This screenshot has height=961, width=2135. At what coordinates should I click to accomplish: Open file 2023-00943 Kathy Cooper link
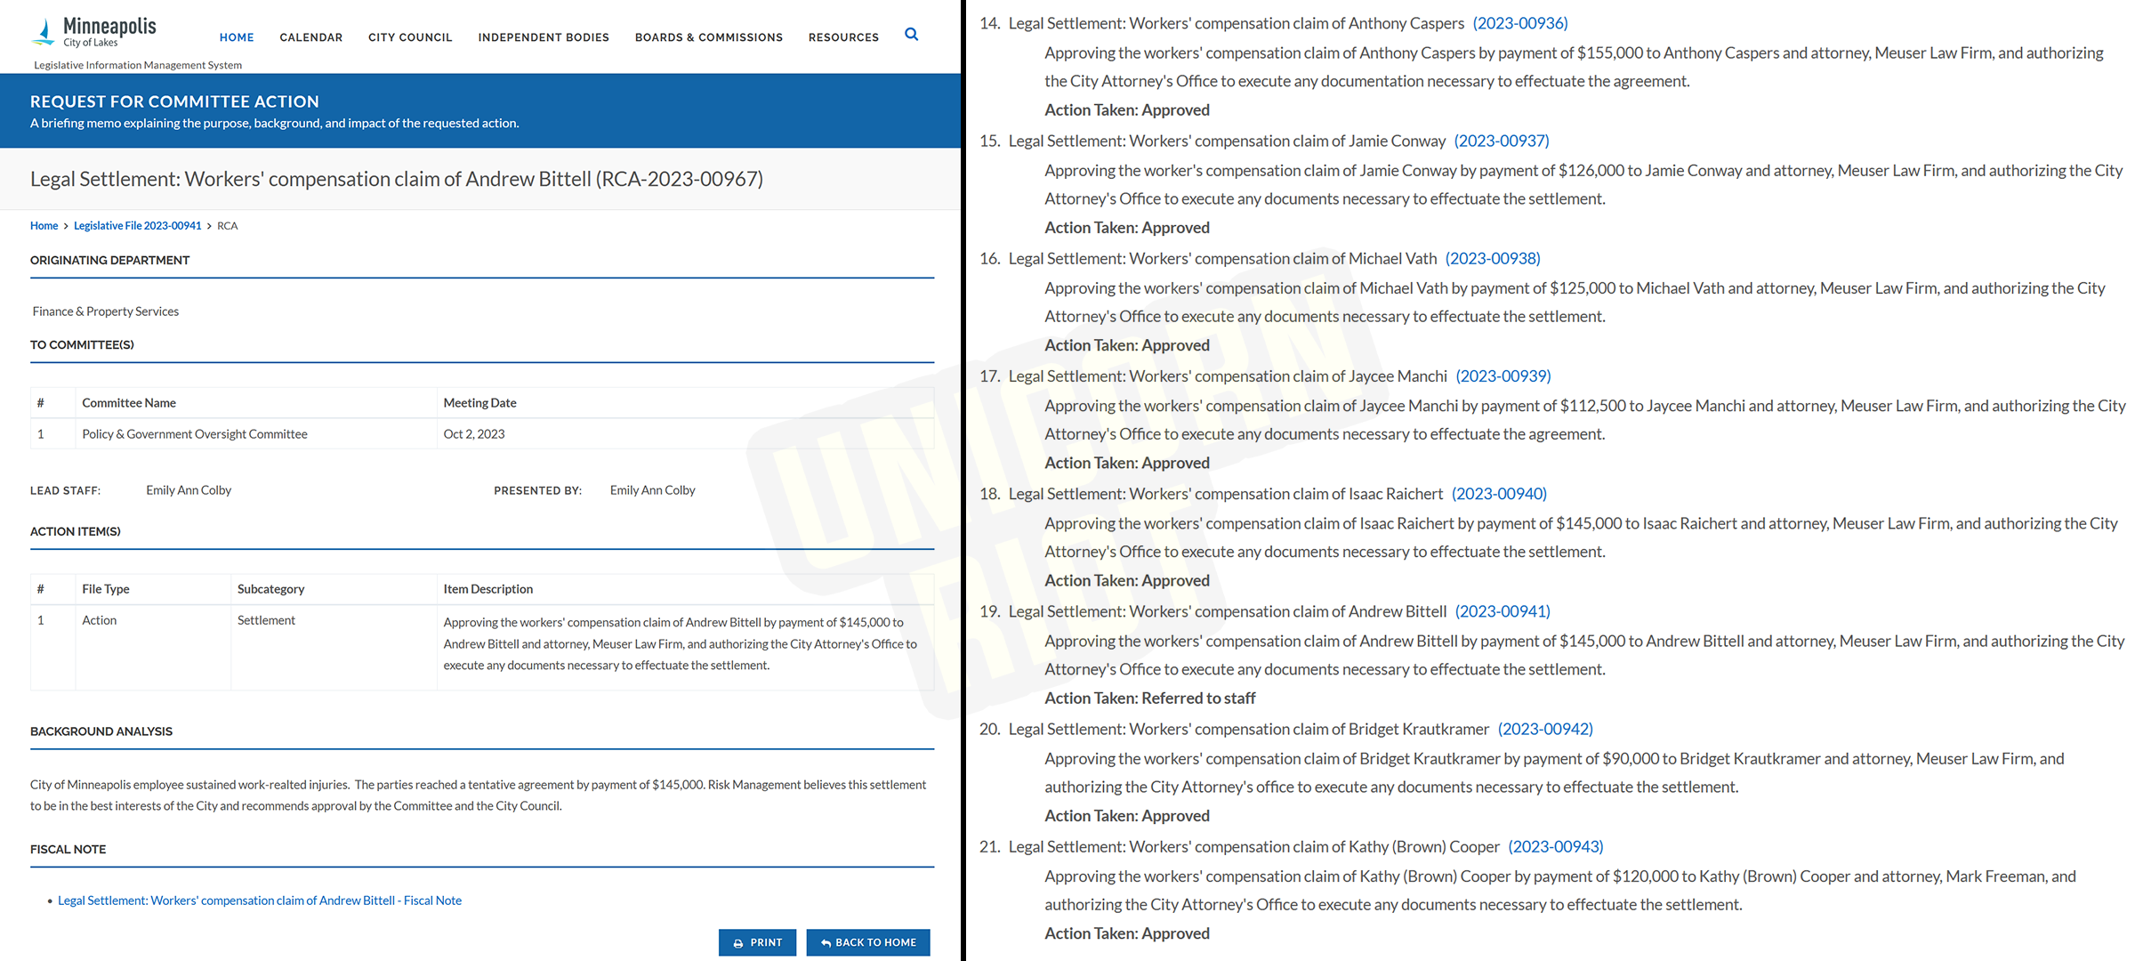(1555, 846)
